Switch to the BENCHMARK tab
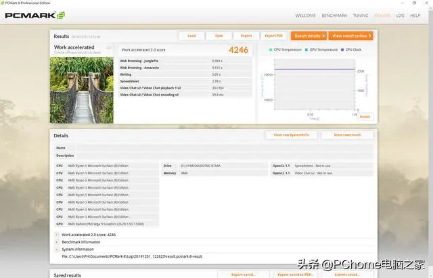Image resolution: width=433 pixels, height=278 pixels. 334,15
